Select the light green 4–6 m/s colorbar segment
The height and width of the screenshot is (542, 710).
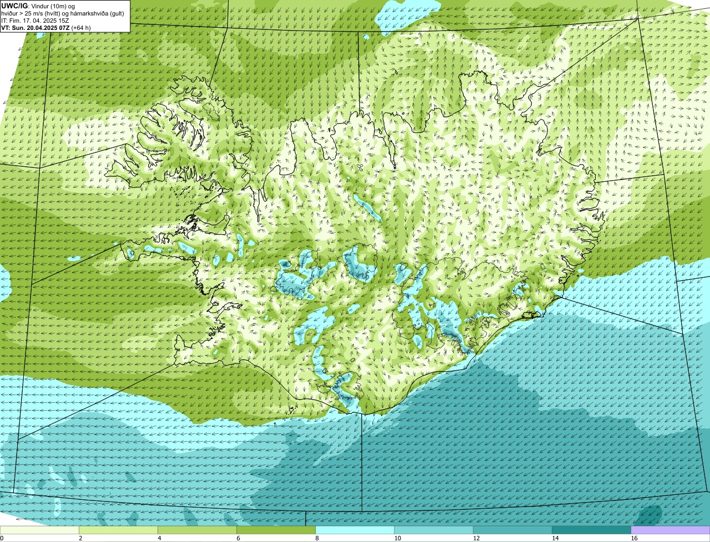point(197,530)
